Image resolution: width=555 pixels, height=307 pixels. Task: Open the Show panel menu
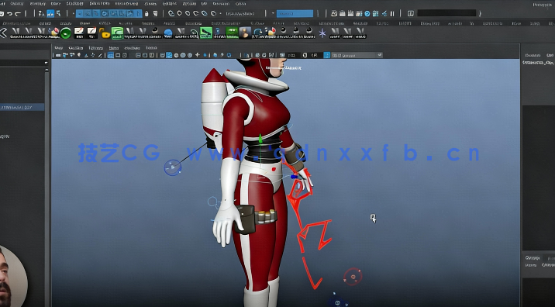[x=114, y=48]
